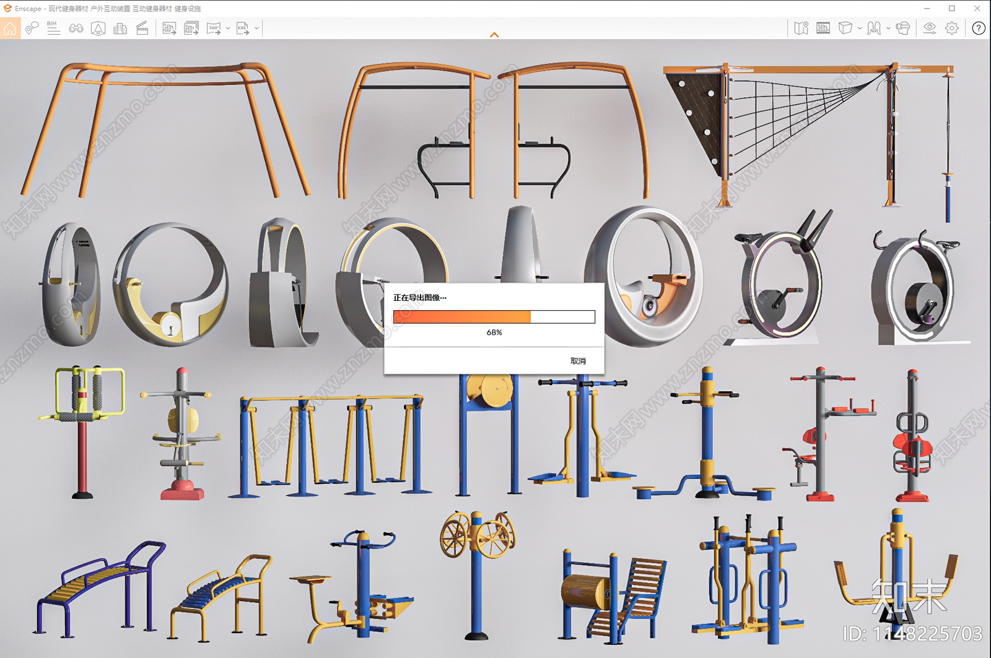Click the Enscape logo in the title bar
Screen dimensions: 991x658
point(7,8)
